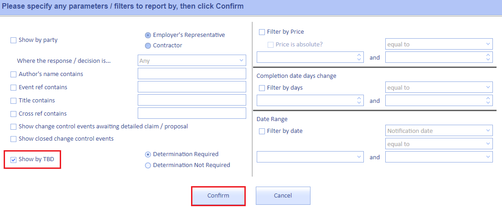Enable the Show by party checkbox
Screen dimensions: 502x208
pyautogui.click(x=14, y=40)
